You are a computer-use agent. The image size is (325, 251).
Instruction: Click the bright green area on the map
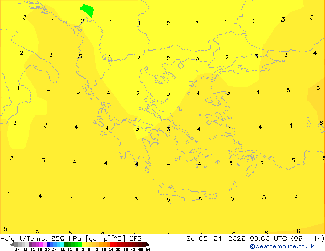(87, 10)
